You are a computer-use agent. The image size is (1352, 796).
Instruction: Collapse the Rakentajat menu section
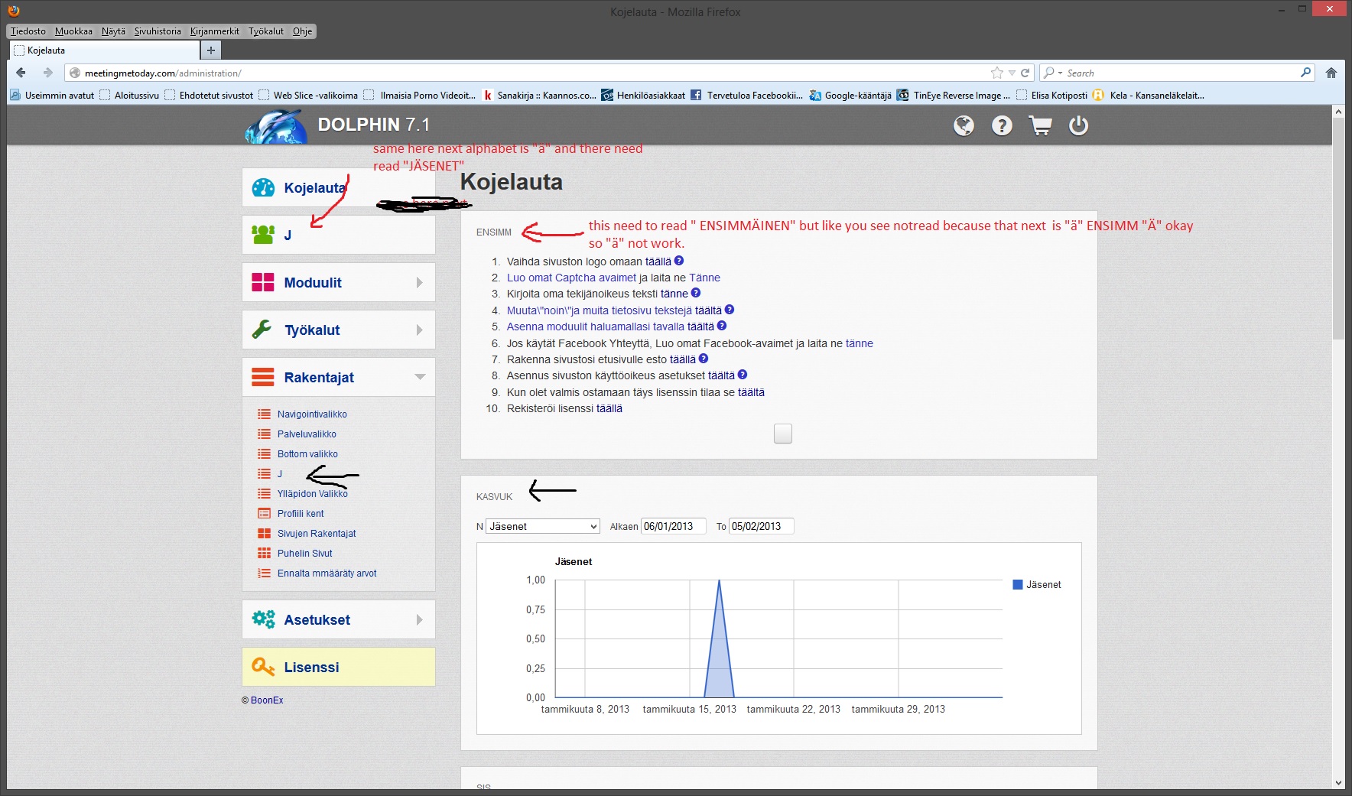(x=419, y=377)
